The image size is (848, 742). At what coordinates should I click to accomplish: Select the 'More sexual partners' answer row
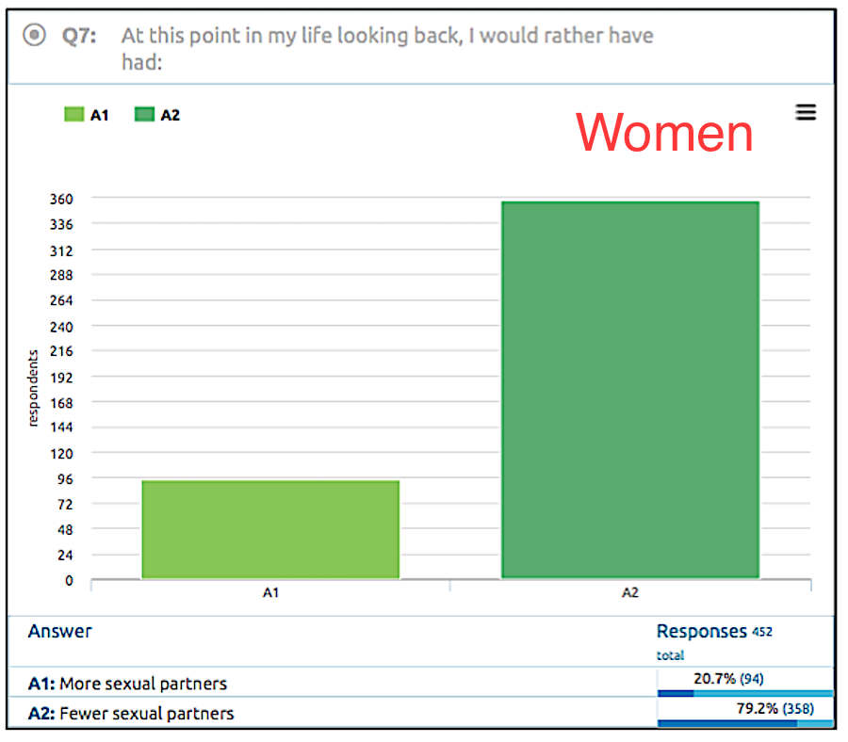(x=421, y=683)
